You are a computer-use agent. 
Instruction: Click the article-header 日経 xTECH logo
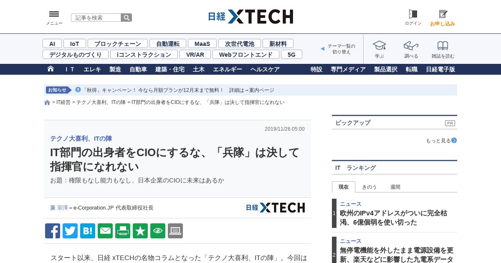click(x=276, y=207)
